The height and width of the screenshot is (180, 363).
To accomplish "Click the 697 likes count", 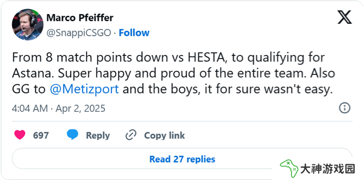I will pos(41,135).
